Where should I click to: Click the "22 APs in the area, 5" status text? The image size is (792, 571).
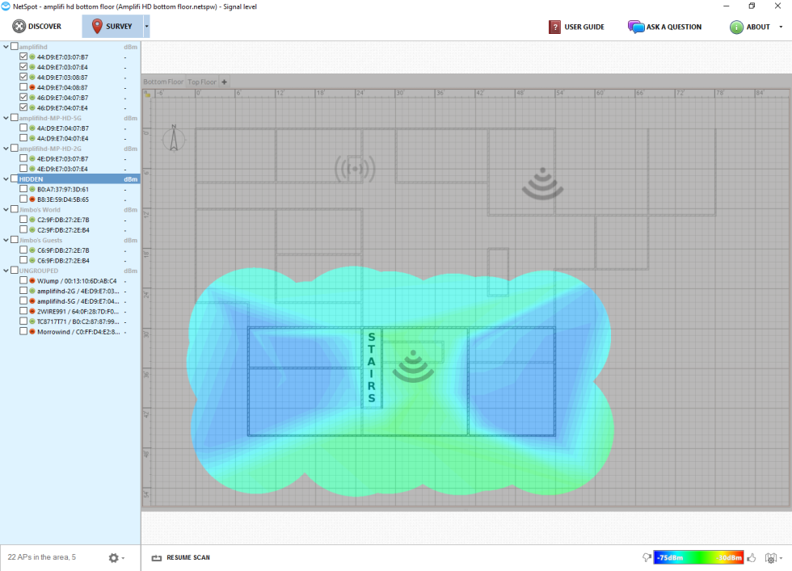[41, 556]
